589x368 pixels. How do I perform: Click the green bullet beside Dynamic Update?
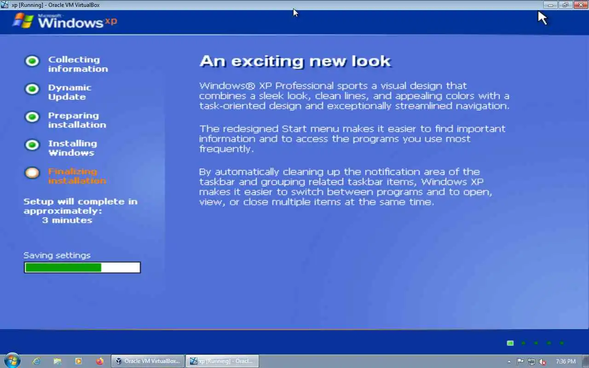pos(32,89)
